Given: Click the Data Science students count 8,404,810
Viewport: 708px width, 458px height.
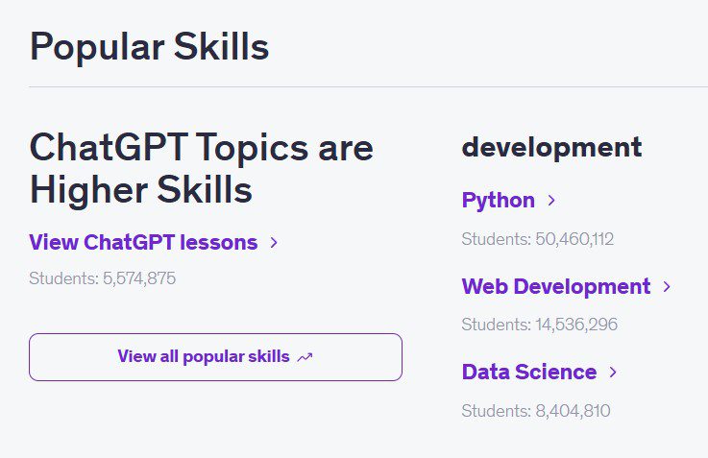Looking at the screenshot, I should point(535,411).
